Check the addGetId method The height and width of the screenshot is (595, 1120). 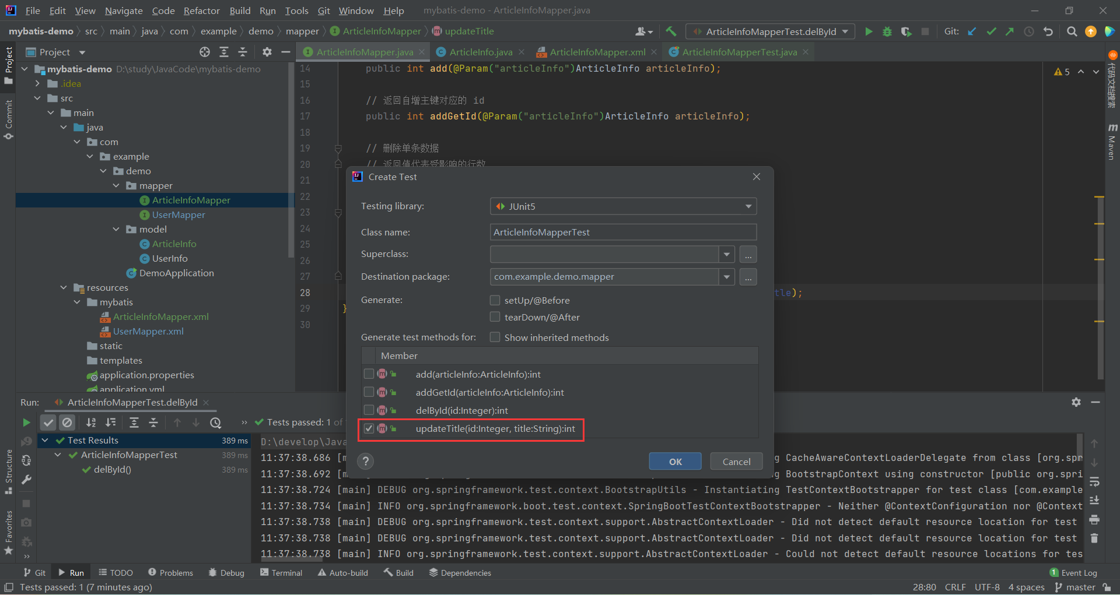(369, 392)
